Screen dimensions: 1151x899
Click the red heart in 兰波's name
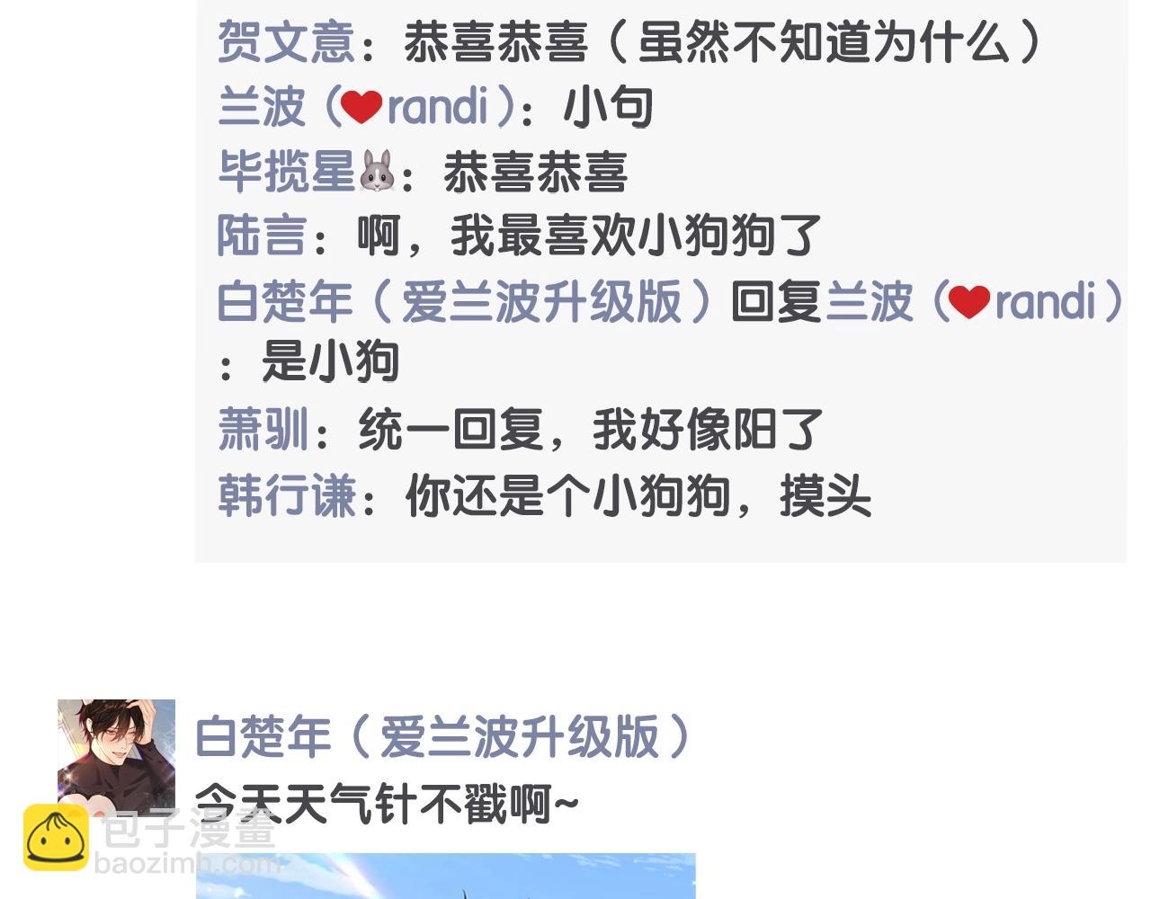362,107
